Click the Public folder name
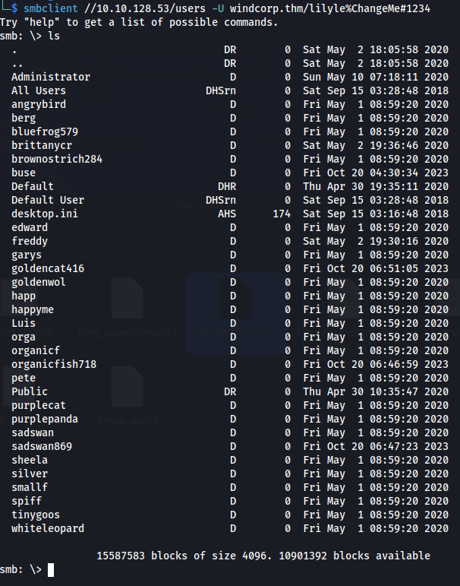 point(30,391)
